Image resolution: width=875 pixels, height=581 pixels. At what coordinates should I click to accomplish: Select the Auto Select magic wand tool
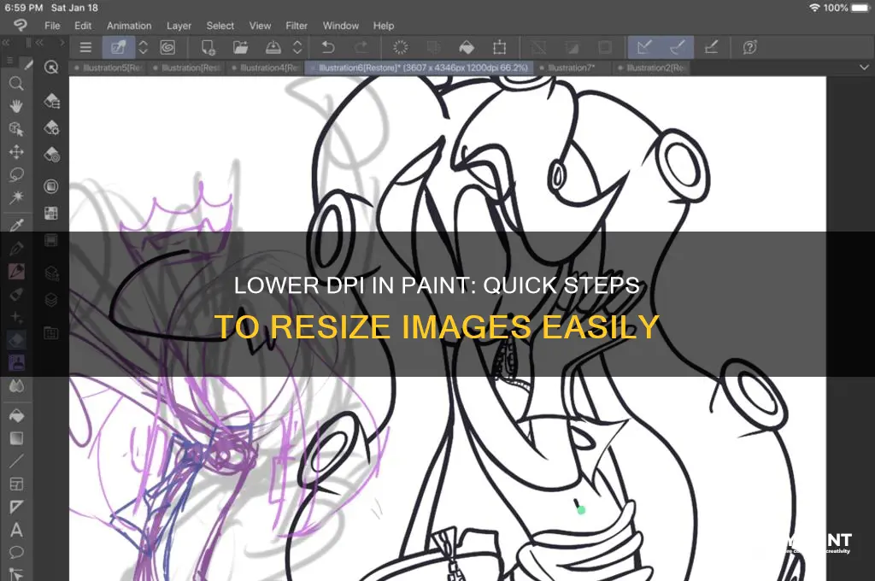coord(16,197)
